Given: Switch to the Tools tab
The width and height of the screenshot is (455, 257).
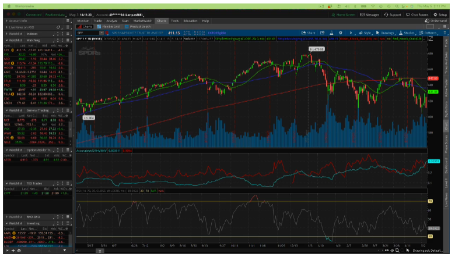Looking at the screenshot, I should (174, 21).
